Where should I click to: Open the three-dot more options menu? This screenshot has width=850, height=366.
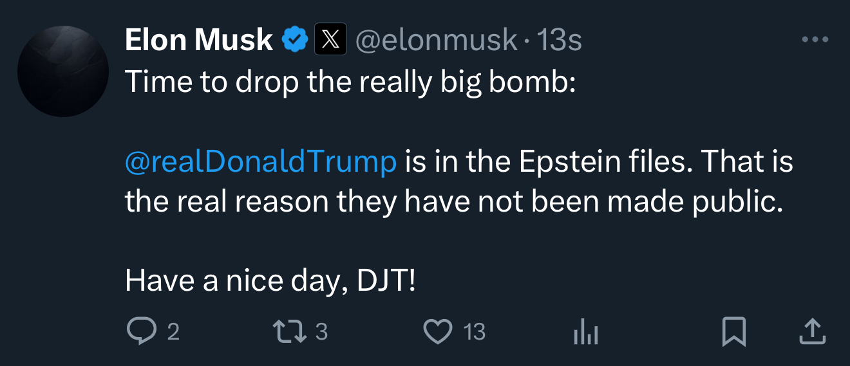[x=815, y=40]
